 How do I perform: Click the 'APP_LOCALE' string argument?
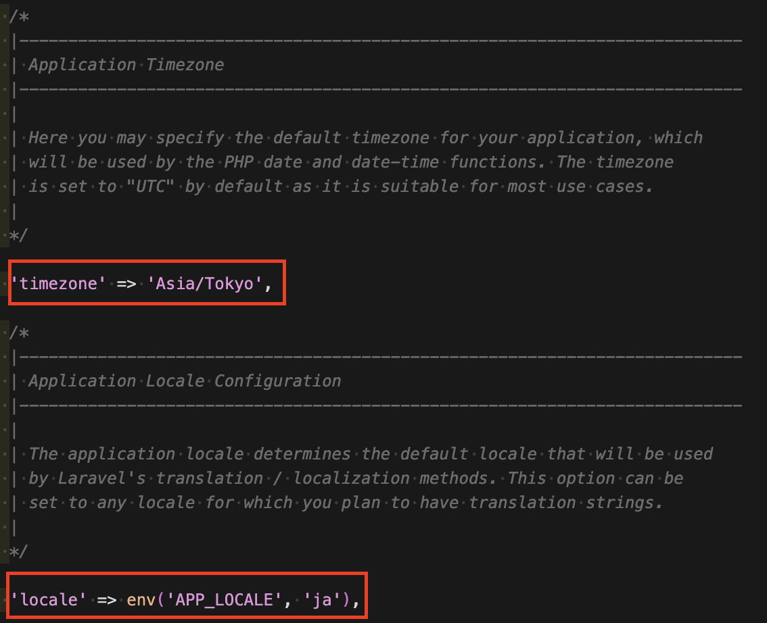tap(224, 600)
